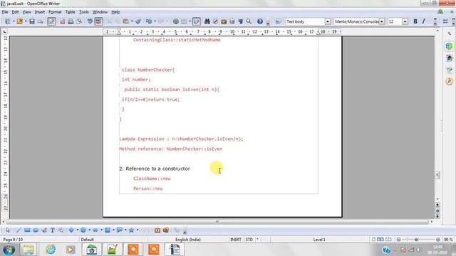Select the Text drawing tool
This screenshot has width=456, height=256.
coord(52,230)
